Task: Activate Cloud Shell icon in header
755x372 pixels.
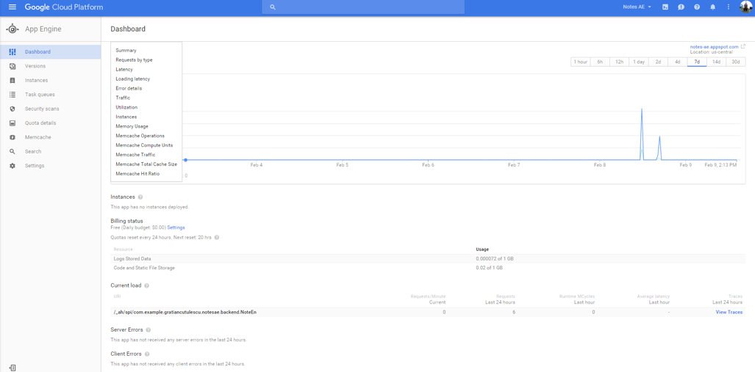Action: click(665, 7)
